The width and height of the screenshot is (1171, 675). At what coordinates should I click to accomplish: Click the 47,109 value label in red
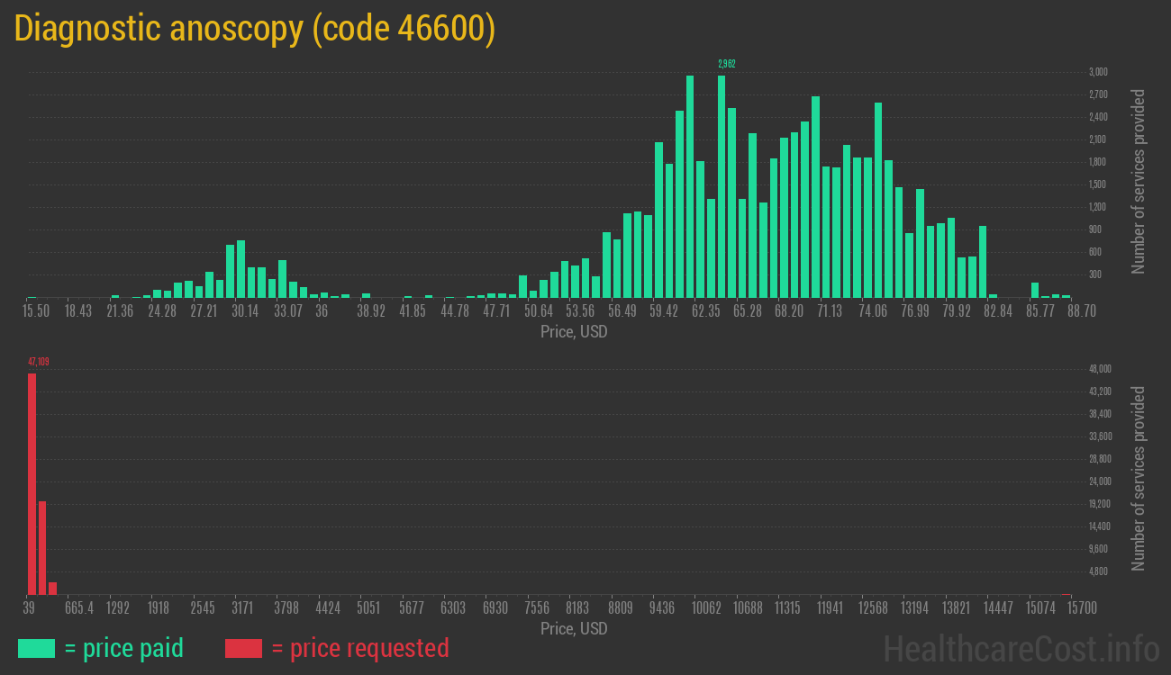(38, 362)
